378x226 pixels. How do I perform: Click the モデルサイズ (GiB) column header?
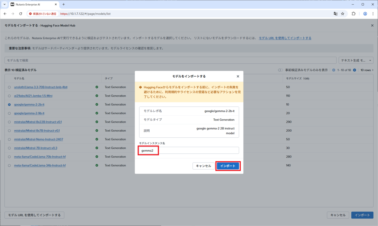point(298,78)
